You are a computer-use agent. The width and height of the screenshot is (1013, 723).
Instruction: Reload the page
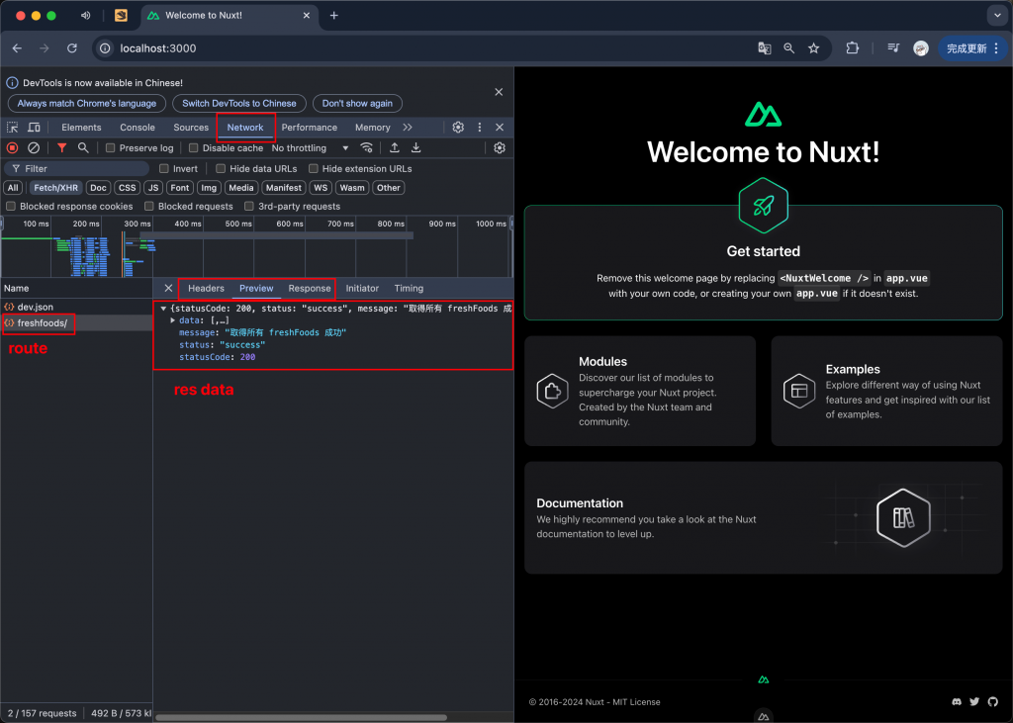(72, 48)
